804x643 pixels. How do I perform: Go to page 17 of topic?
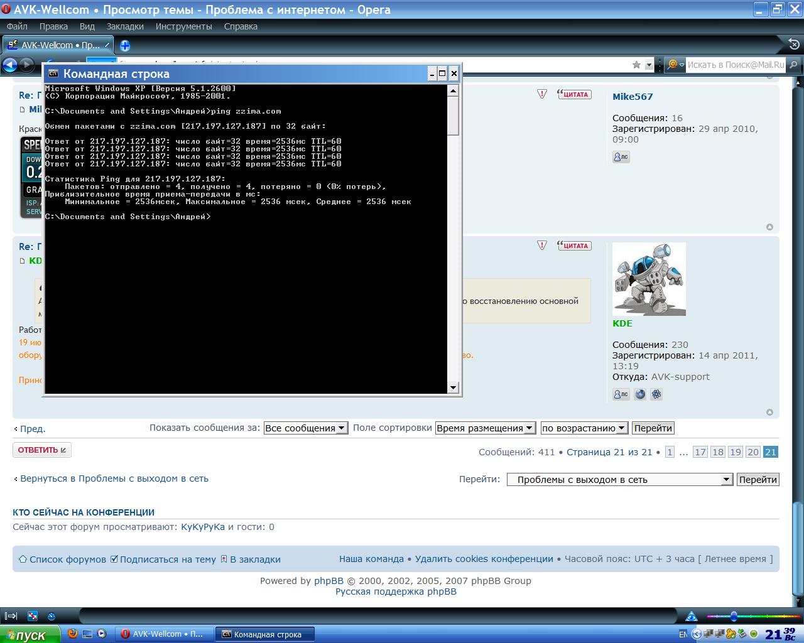tap(700, 452)
